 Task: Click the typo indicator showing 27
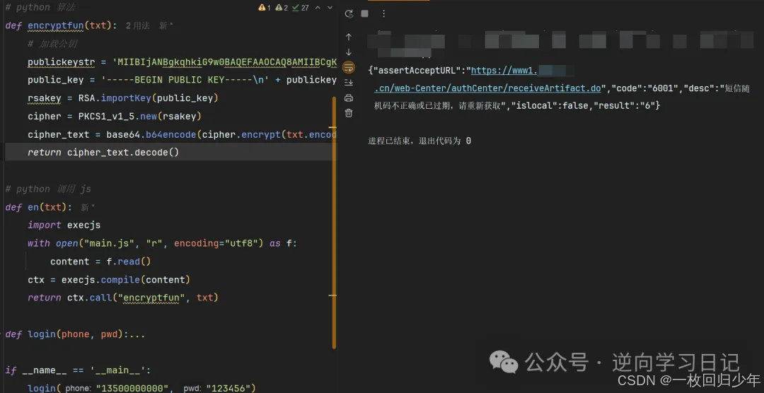click(x=300, y=8)
